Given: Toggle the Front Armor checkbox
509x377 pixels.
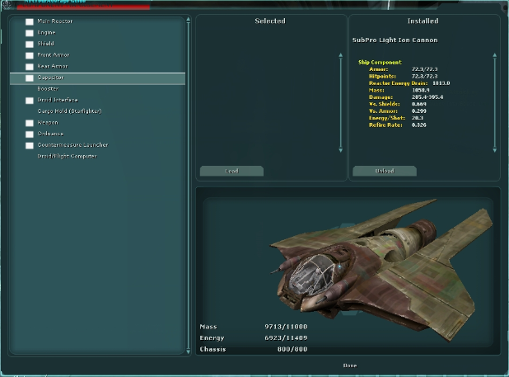Looking at the screenshot, I should pos(30,55).
